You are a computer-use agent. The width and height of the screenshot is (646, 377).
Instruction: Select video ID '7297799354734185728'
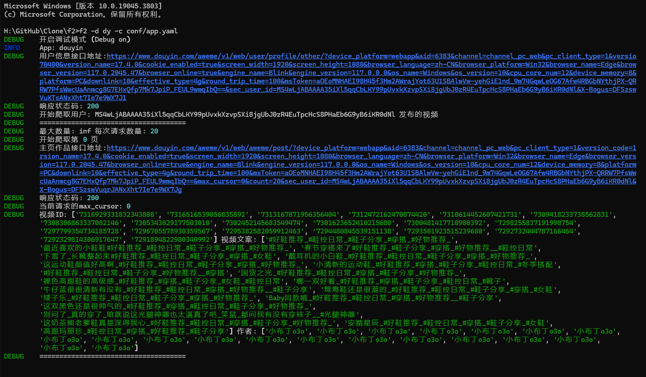(x=81, y=231)
